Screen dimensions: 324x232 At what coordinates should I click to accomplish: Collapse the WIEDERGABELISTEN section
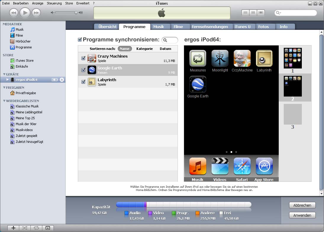[4, 101]
